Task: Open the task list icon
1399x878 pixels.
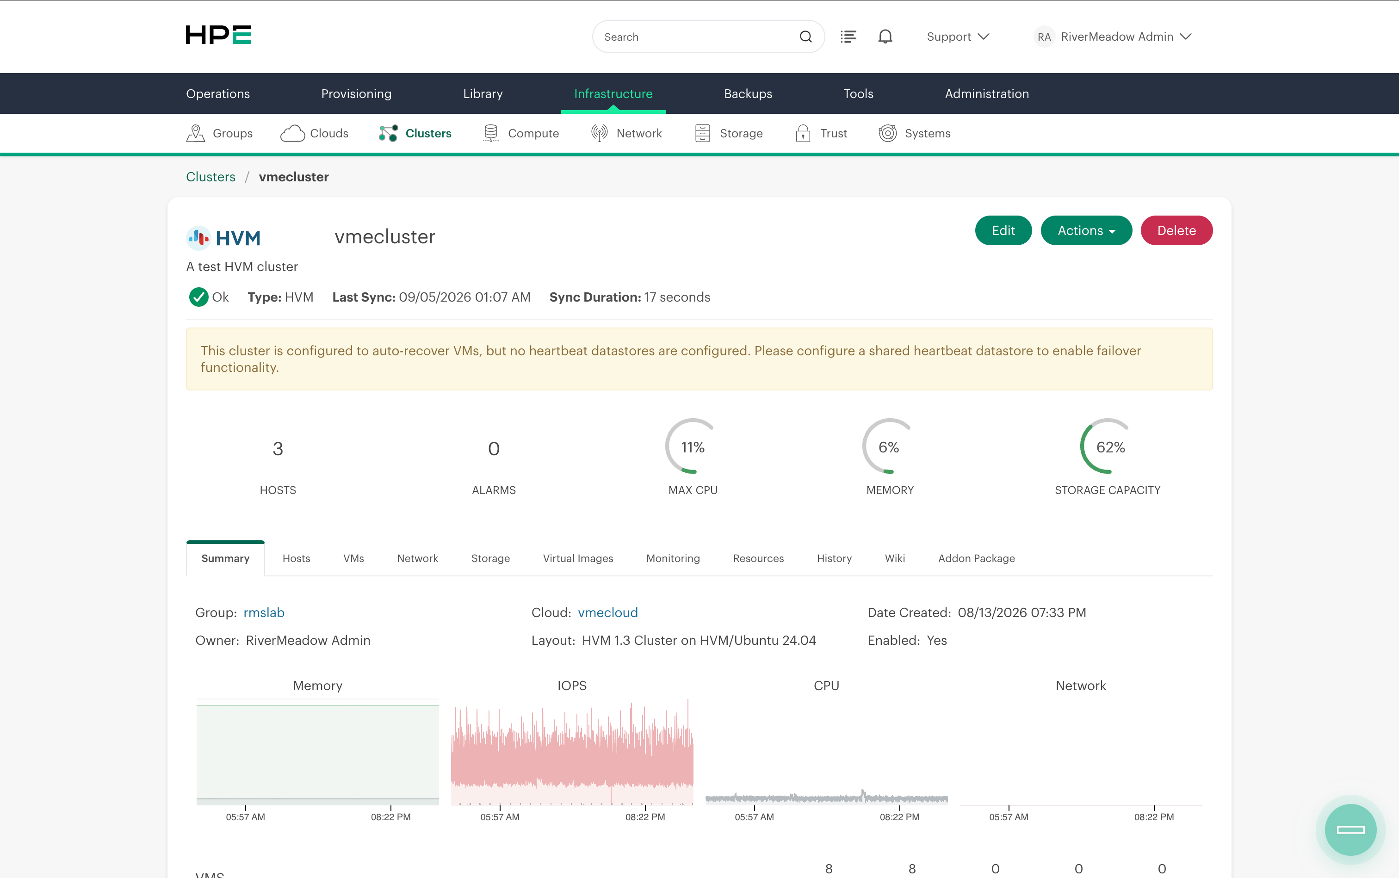Action: [x=848, y=37]
